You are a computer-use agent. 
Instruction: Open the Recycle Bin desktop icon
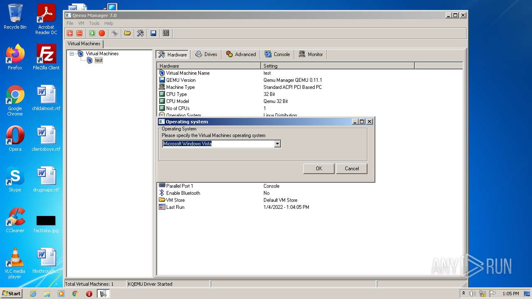15,17
